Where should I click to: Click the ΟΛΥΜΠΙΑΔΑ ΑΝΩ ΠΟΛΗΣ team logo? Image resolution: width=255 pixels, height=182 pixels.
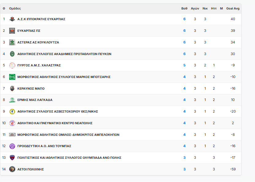pos(12,158)
